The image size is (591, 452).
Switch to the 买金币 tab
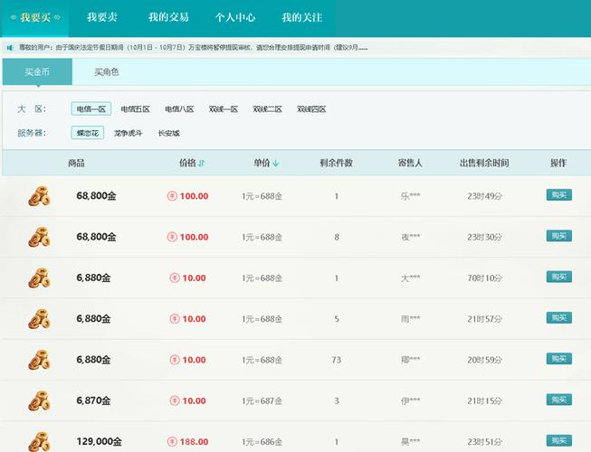point(37,71)
